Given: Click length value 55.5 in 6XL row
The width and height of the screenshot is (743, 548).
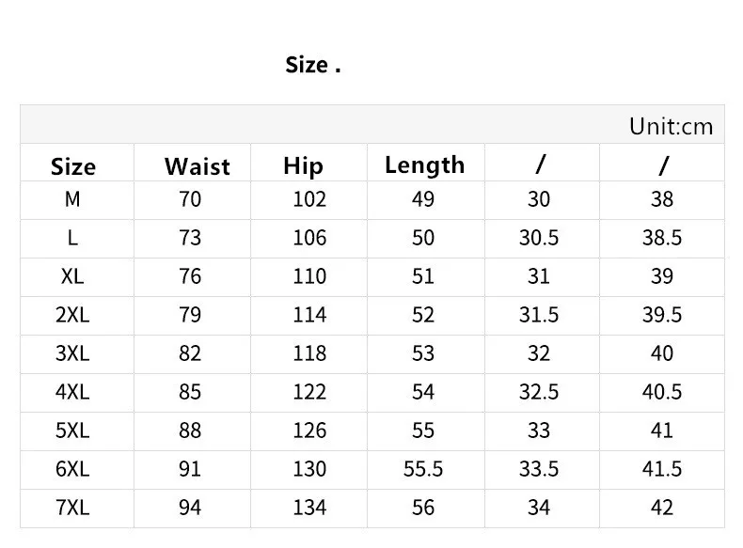Looking at the screenshot, I should pos(423,469).
